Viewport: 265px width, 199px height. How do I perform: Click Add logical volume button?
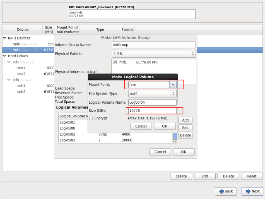185,120
